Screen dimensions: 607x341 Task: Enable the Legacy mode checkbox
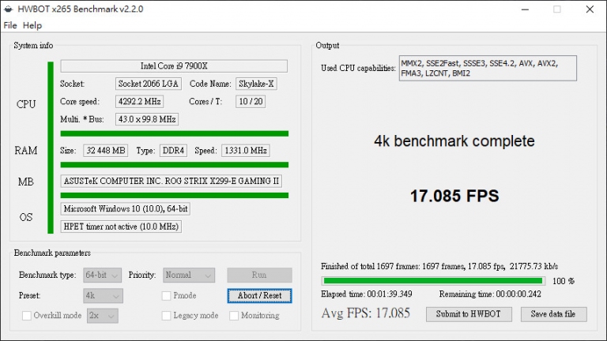click(x=167, y=316)
